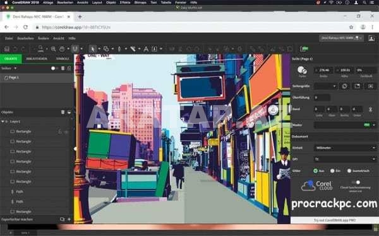Image resolution: width=379 pixels, height=236 pixels.
Task: Toggle the Cloud synchronization switch
Action: coord(356,183)
